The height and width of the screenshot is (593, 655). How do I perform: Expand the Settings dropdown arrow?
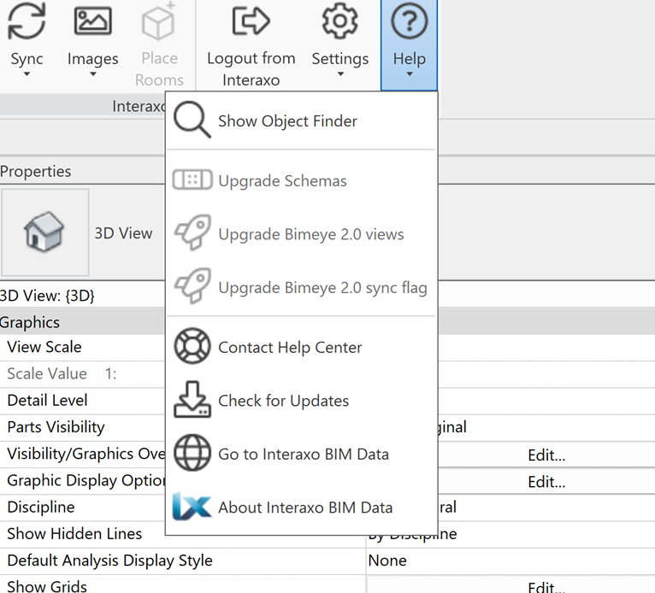[x=340, y=74]
